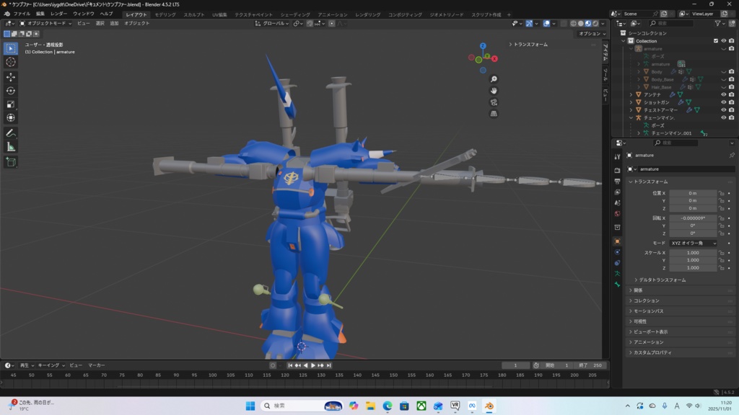Click the スケール X value field
739x415 pixels.
(x=693, y=253)
